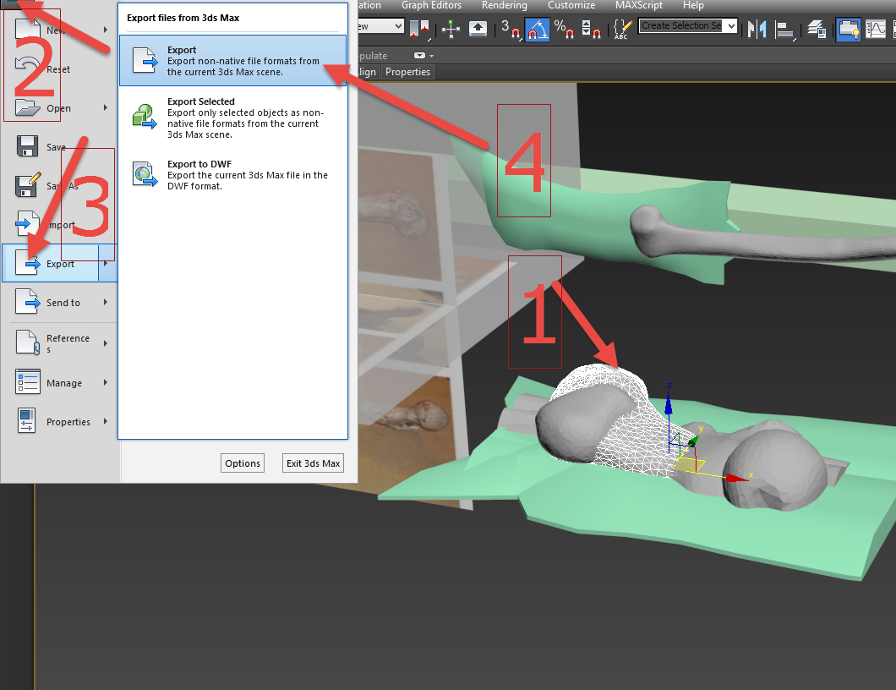Expand the Open submenu arrow

pyautogui.click(x=106, y=107)
